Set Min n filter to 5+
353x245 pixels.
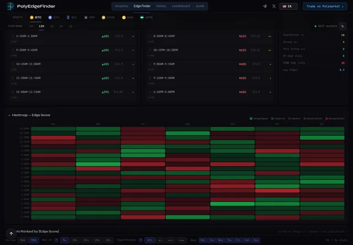coord(65,240)
